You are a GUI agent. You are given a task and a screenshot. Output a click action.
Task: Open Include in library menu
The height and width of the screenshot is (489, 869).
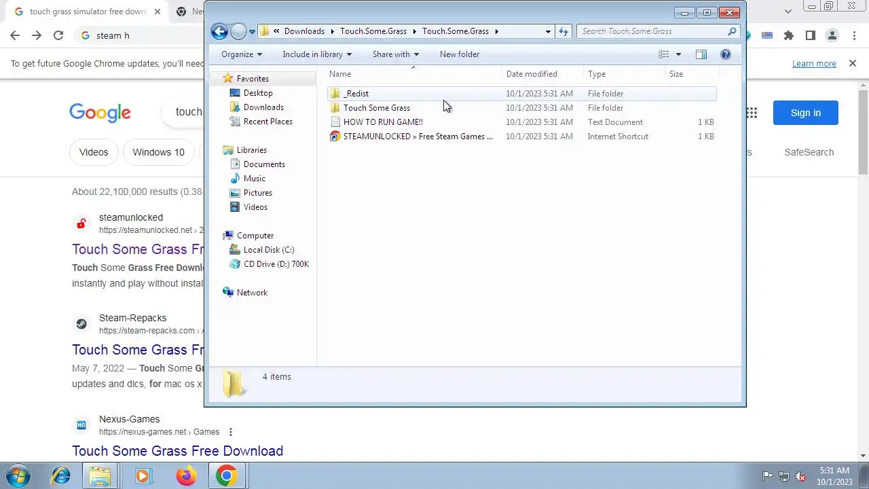coord(317,54)
